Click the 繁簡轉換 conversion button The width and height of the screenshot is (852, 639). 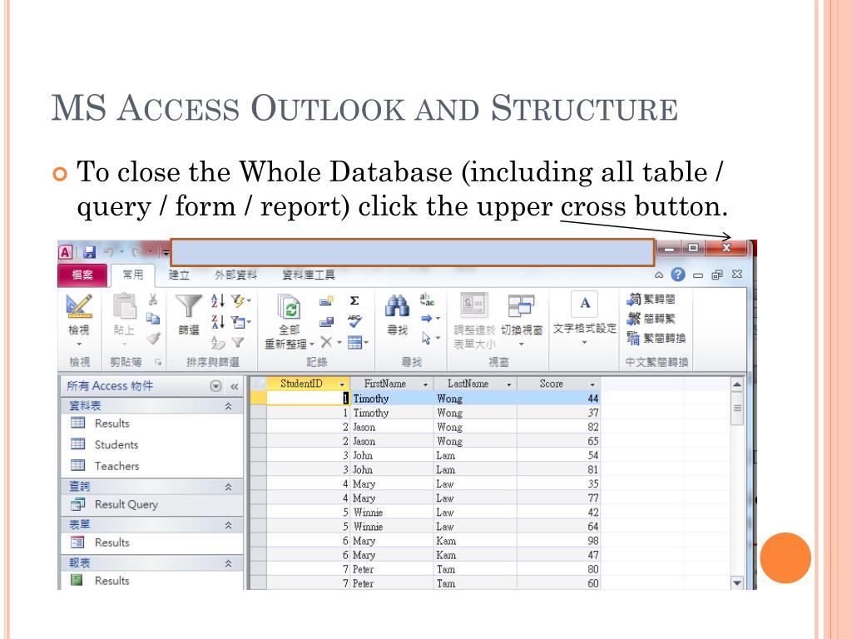click(656, 338)
